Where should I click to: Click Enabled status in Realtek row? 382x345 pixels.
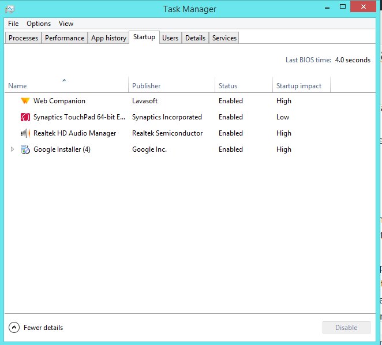tap(230, 133)
